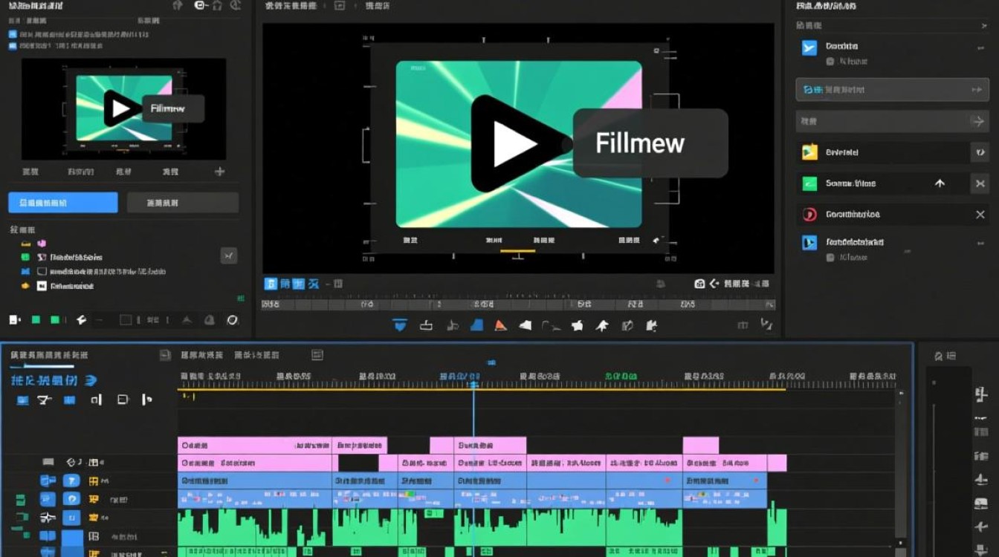Click the camera snapshot icon under the preview
This screenshot has height=557, width=999.
[699, 284]
